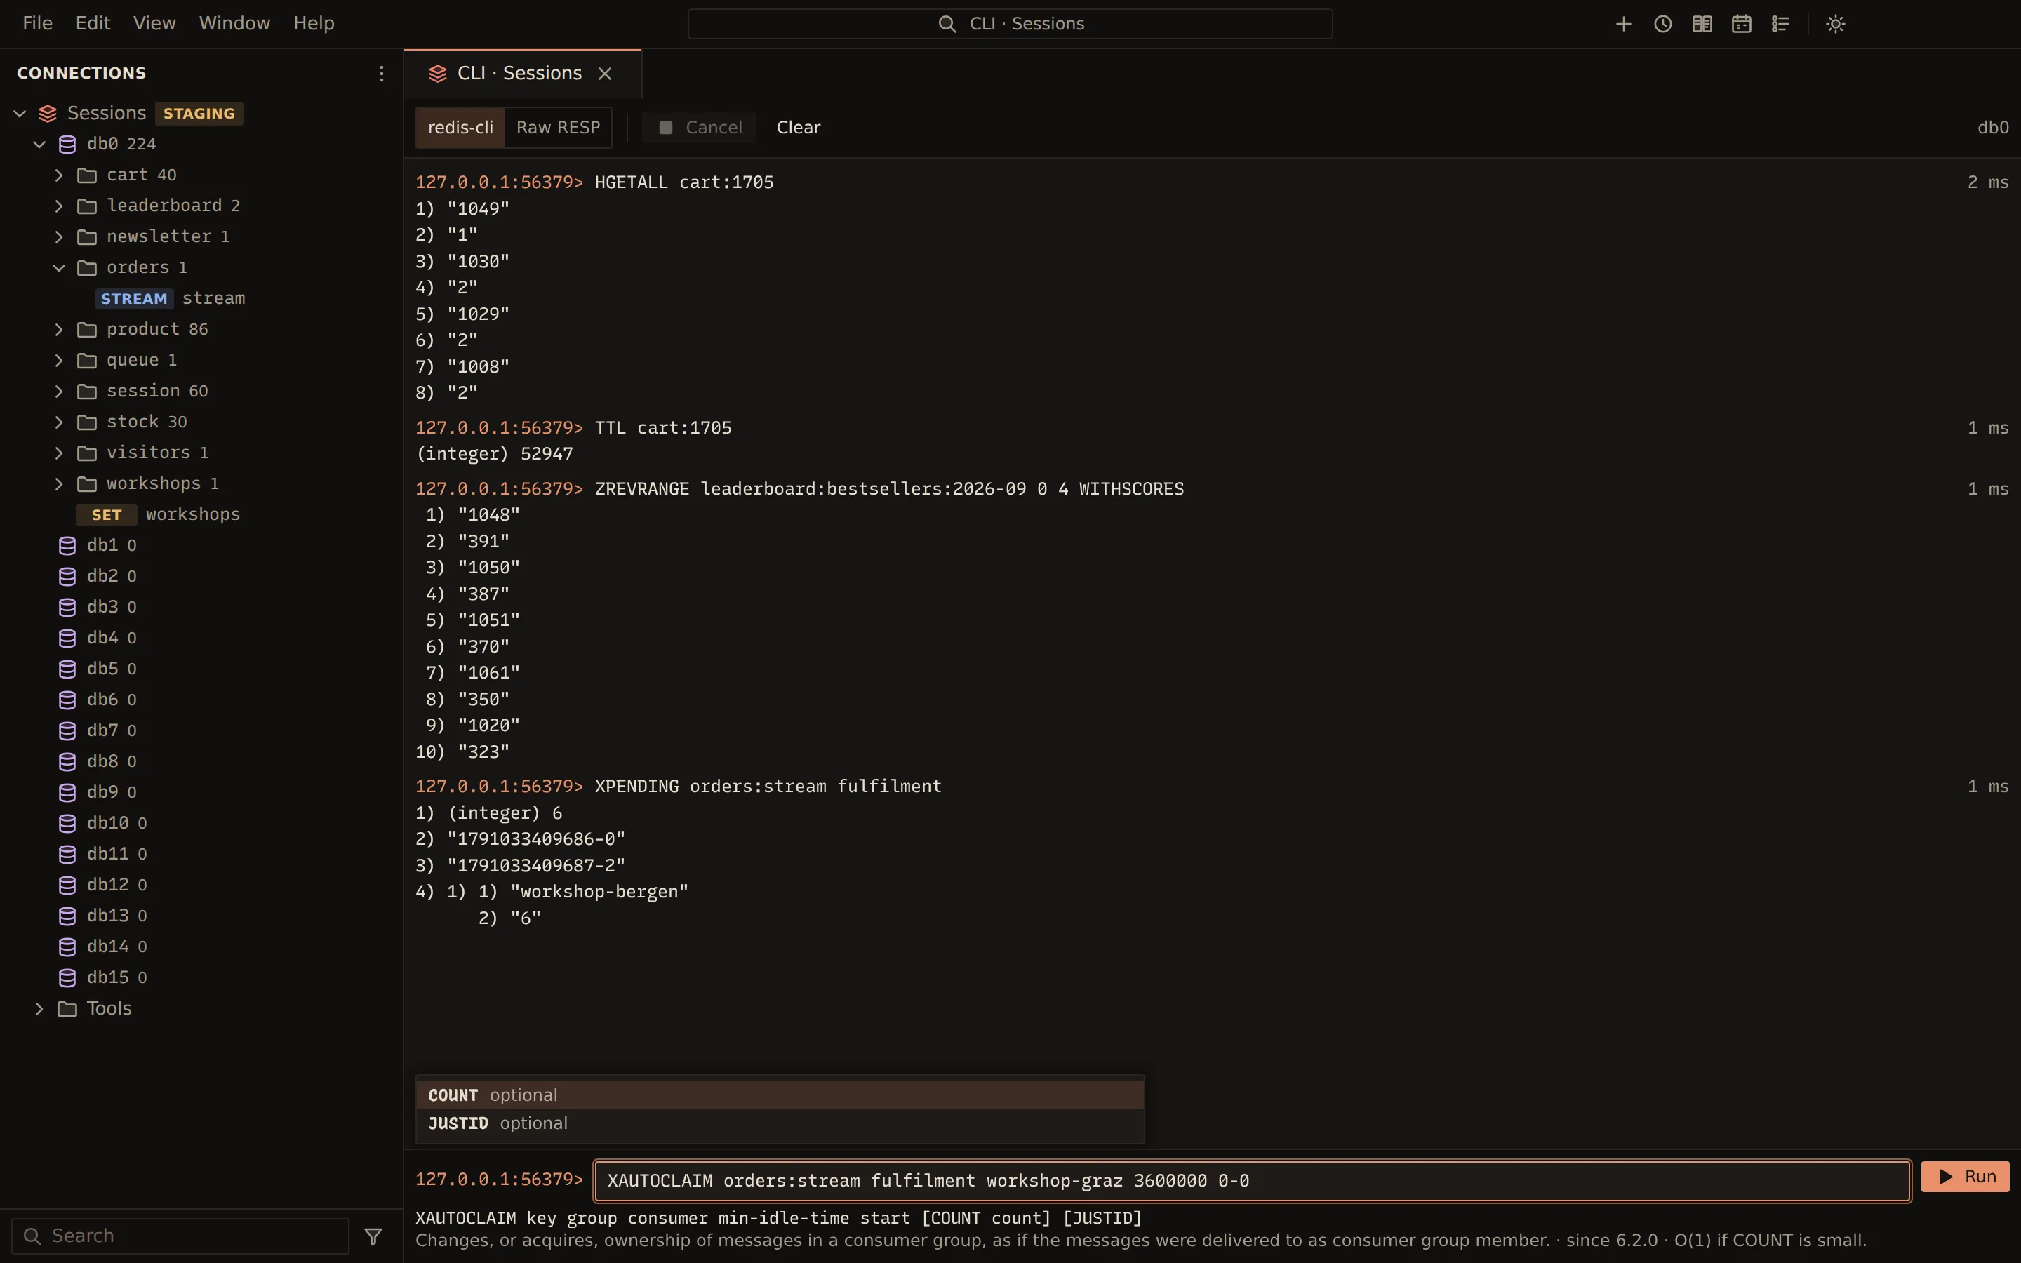The image size is (2021, 1263).
Task: Open the File menu
Action: [38, 23]
